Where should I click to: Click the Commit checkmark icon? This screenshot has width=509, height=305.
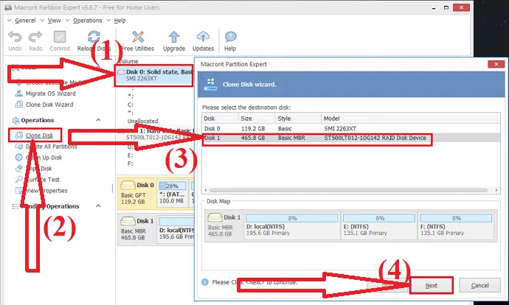(x=60, y=37)
